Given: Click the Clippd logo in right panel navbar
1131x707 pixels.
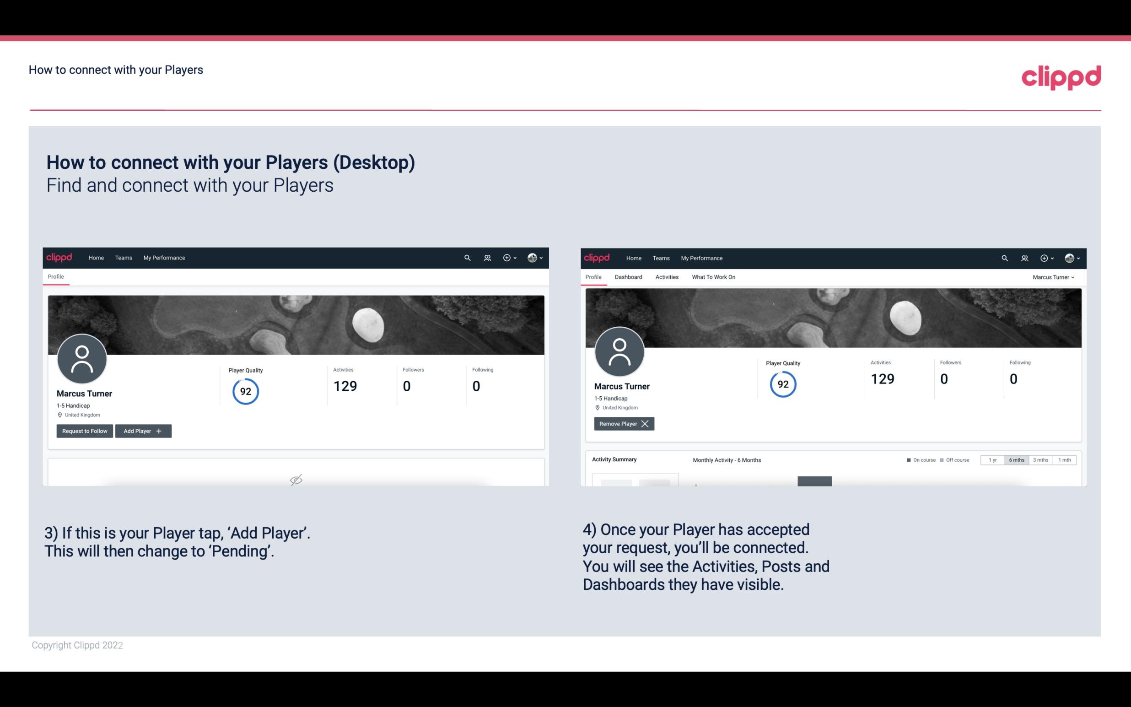Looking at the screenshot, I should pos(598,258).
